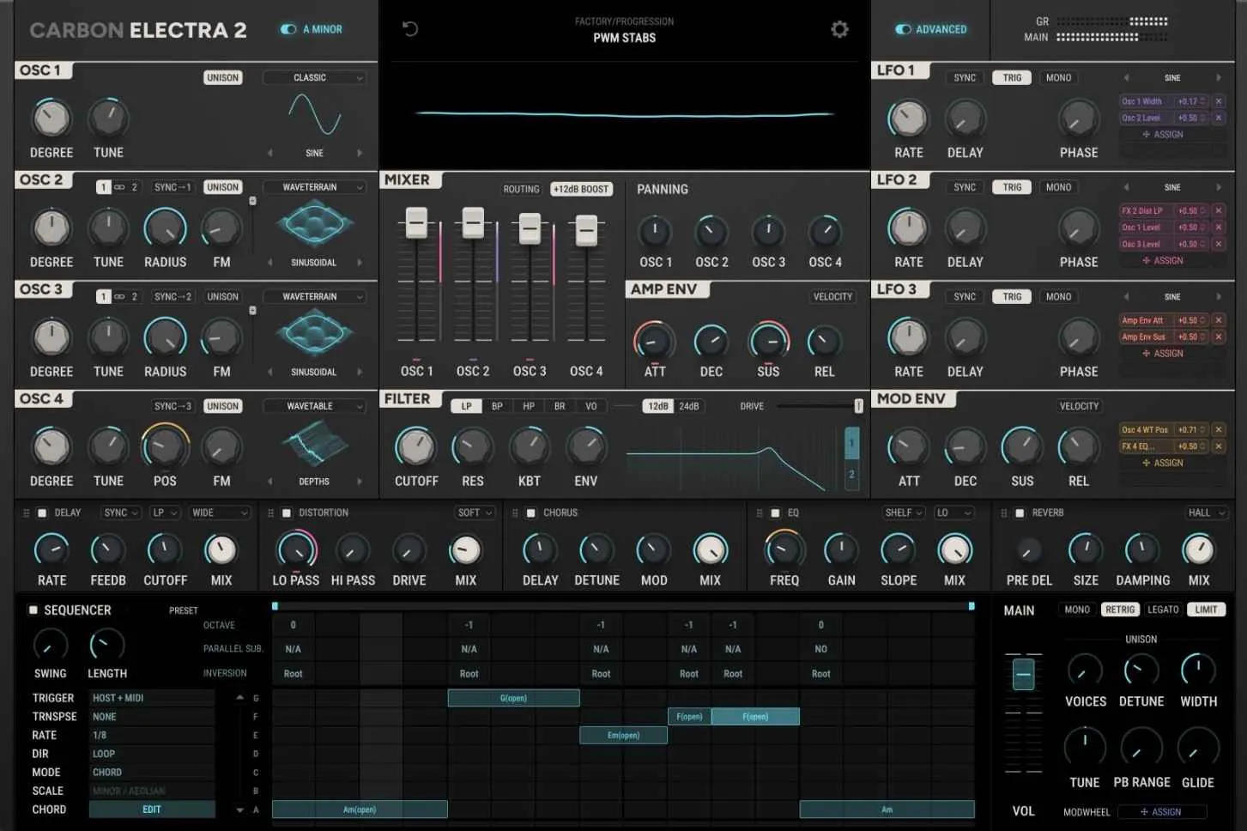Click the chord list down arrow
Screen dimensions: 1247x831
click(x=240, y=810)
